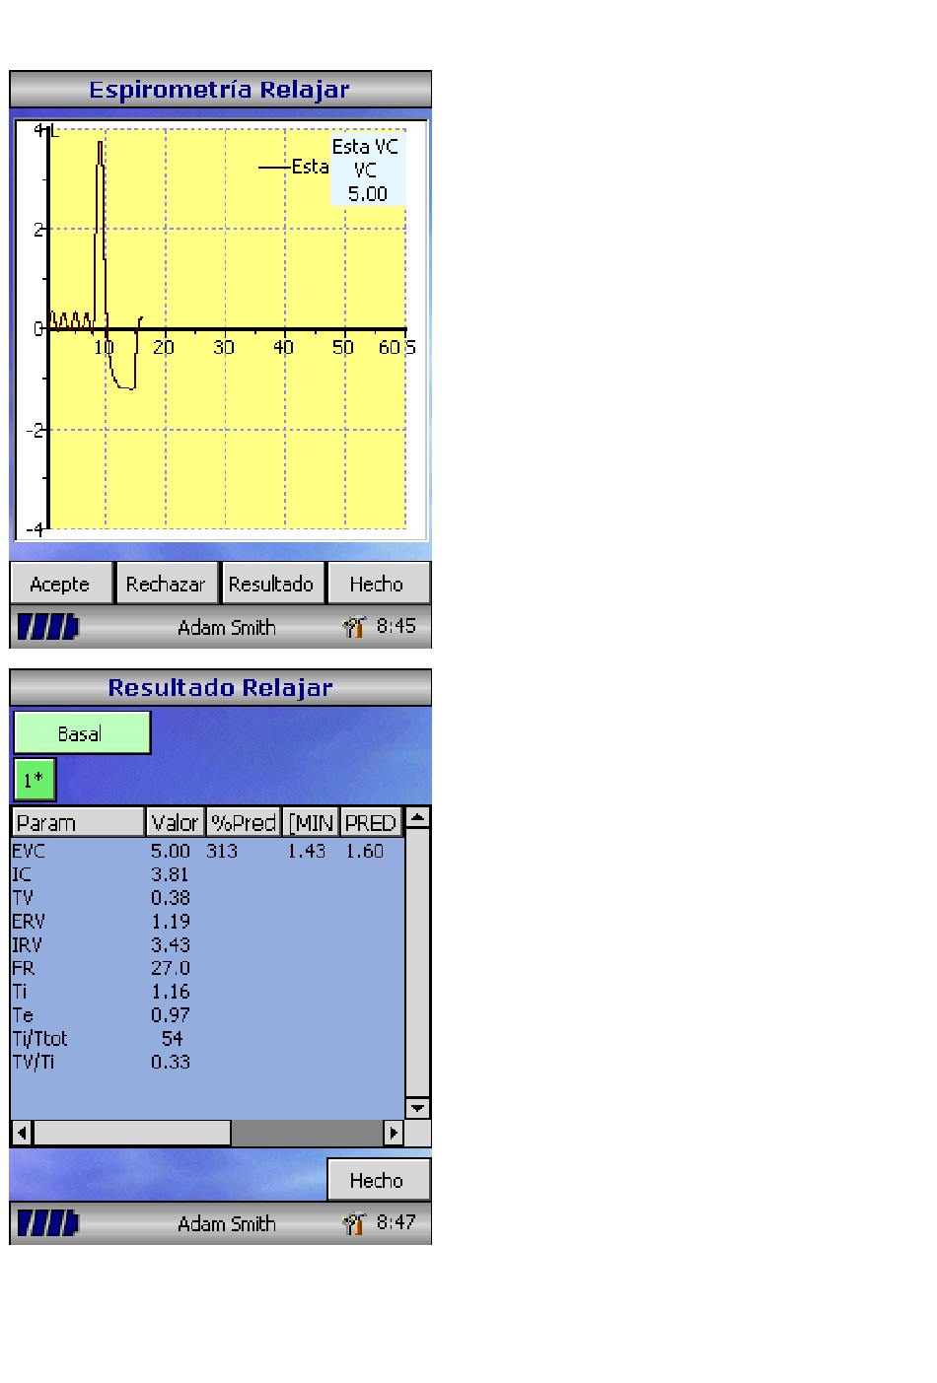Viewport: 937px width, 1383px height.
Task: Select the Te parameter row
Action: (207, 1015)
